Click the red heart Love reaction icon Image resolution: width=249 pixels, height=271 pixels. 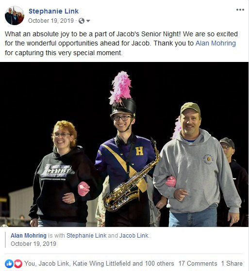point(18,264)
